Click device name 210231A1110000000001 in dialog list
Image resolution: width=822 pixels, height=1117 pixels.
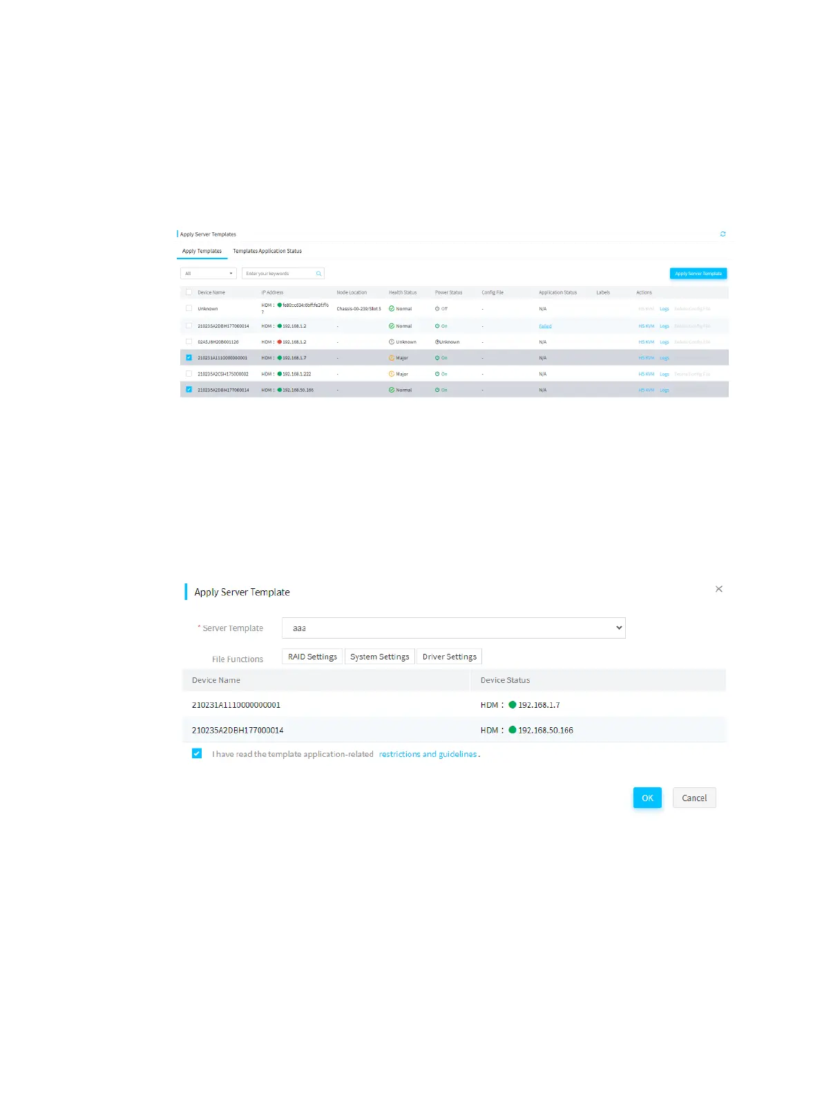click(x=236, y=705)
